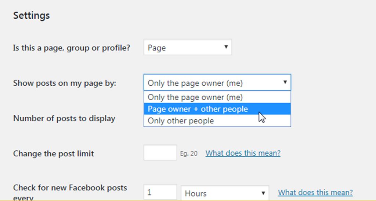Viewport: 376px width, 201px height.
Task: Click the 'Eg. 20' hint text
Action: [189, 154]
